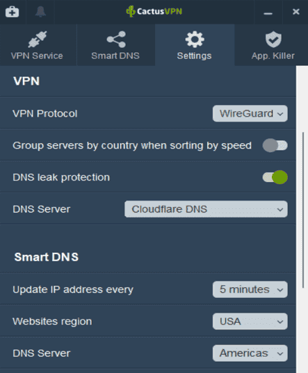This screenshot has width=308, height=373.
Task: Click the Update IP address every label
Action: pos(73,290)
